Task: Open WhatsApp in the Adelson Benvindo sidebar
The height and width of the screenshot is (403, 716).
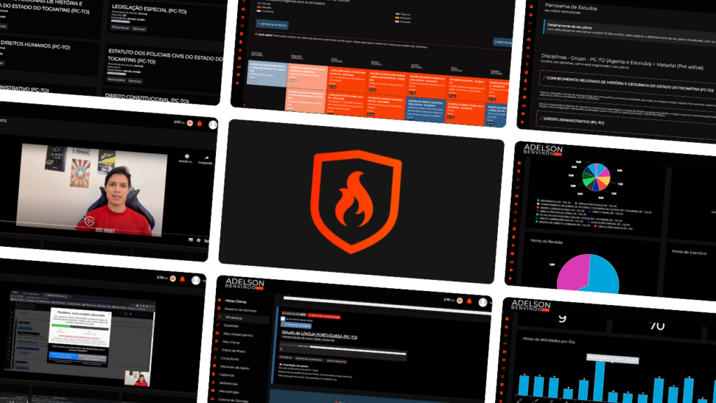Action: click(234, 318)
